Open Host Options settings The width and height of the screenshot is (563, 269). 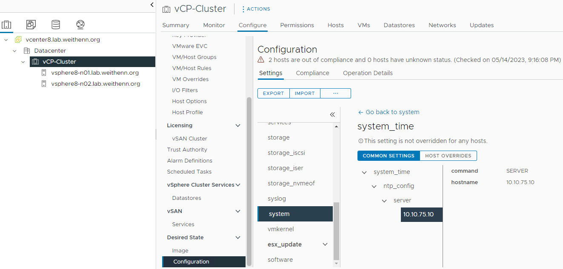point(189,101)
